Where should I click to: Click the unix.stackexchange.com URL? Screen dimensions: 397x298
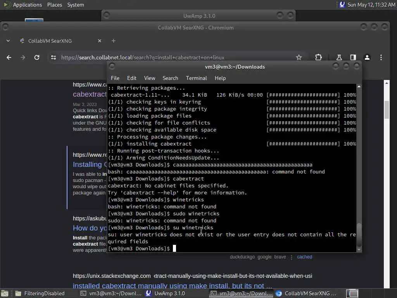(x=112, y=276)
